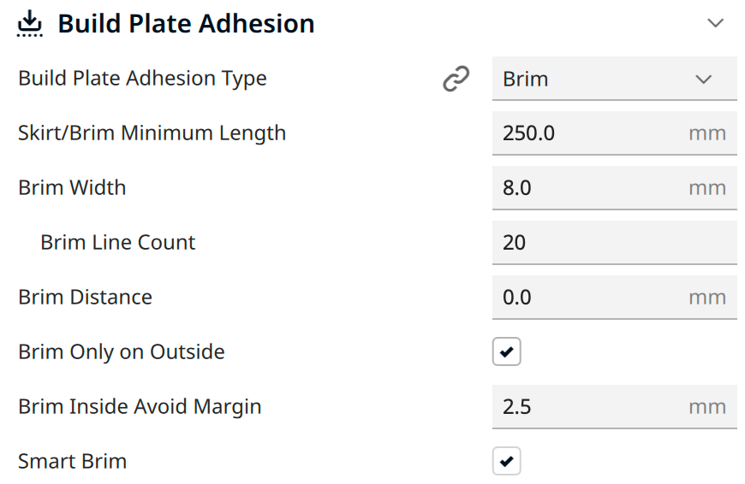The height and width of the screenshot is (484, 745).
Task: Open the Brim adhesion type dropdown
Action: 614,79
